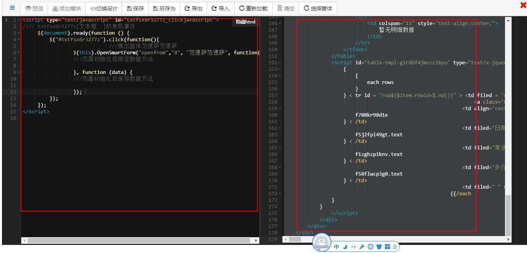Click the input method mascot avatar
Screen dimensions: 527x253
click(x=322, y=242)
